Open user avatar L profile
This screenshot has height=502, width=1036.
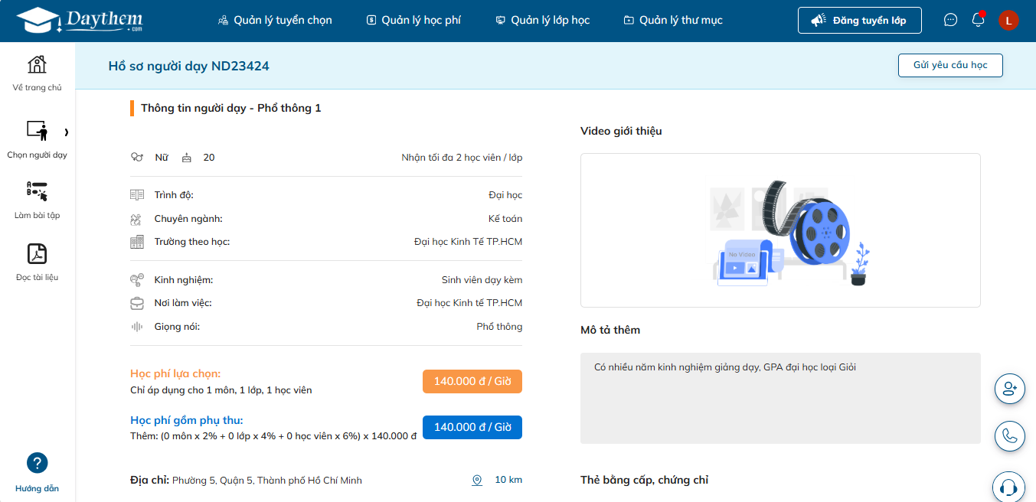(1008, 21)
